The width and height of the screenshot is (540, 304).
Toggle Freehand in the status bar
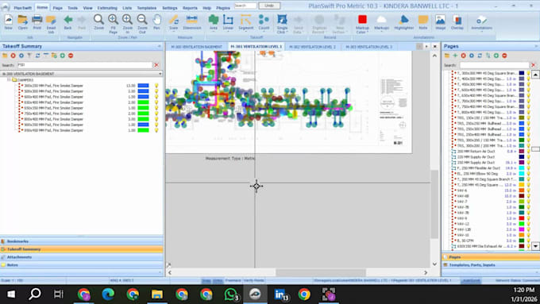233,281
